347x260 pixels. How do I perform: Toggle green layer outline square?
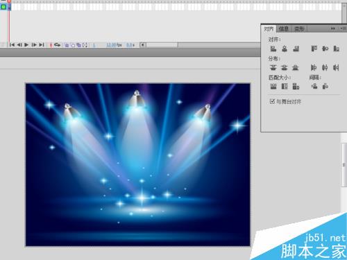[x=3, y=7]
